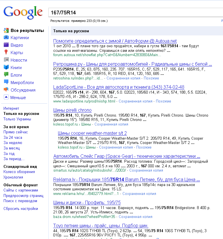Open result Ретрошина.ру Шины для ретроавтомобилей

133,64
